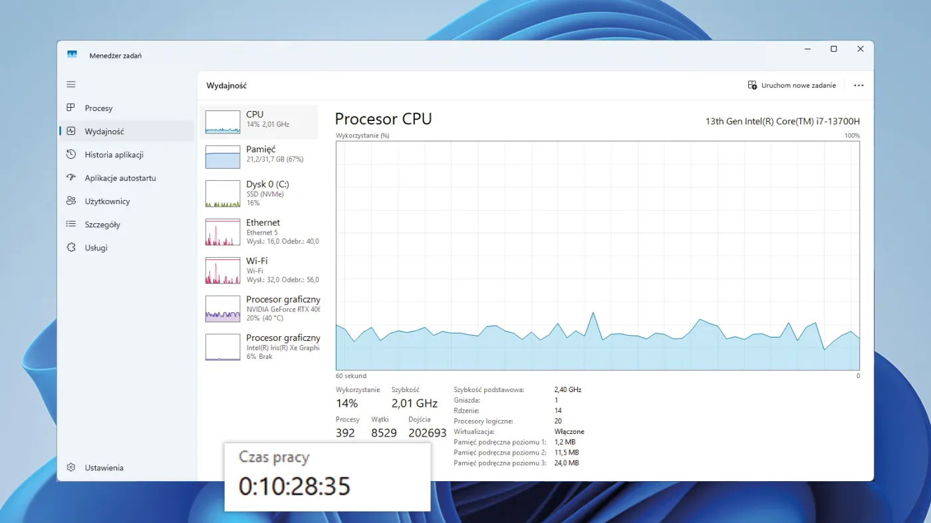
Task: Click the Procesory logiczne value 20
Action: 558,421
